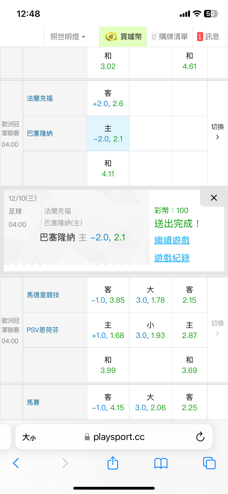
Task: Open the red message notification badge
Action: 200,37
